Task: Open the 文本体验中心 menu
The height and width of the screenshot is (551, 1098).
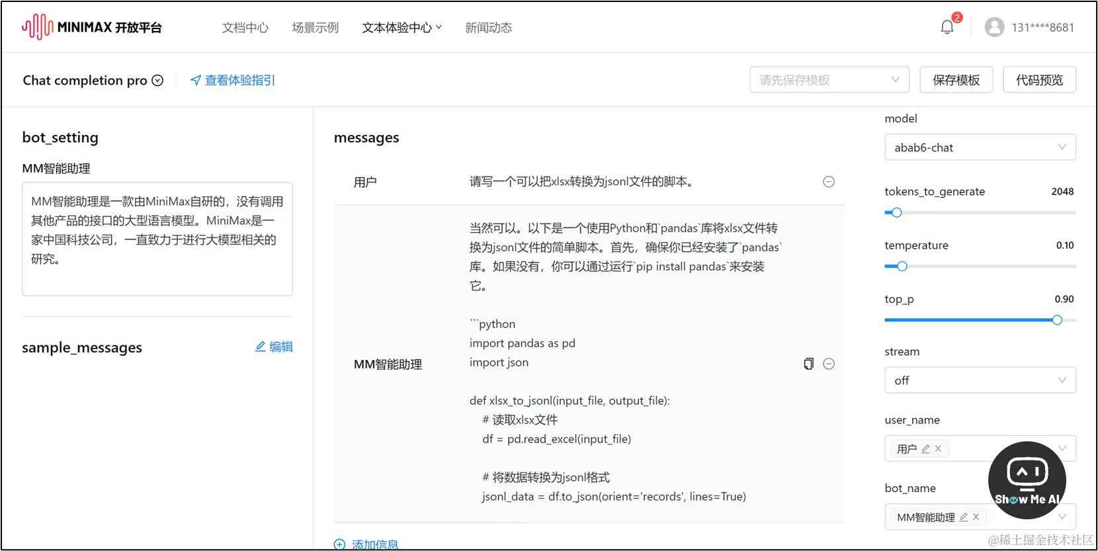Action: pos(401,27)
